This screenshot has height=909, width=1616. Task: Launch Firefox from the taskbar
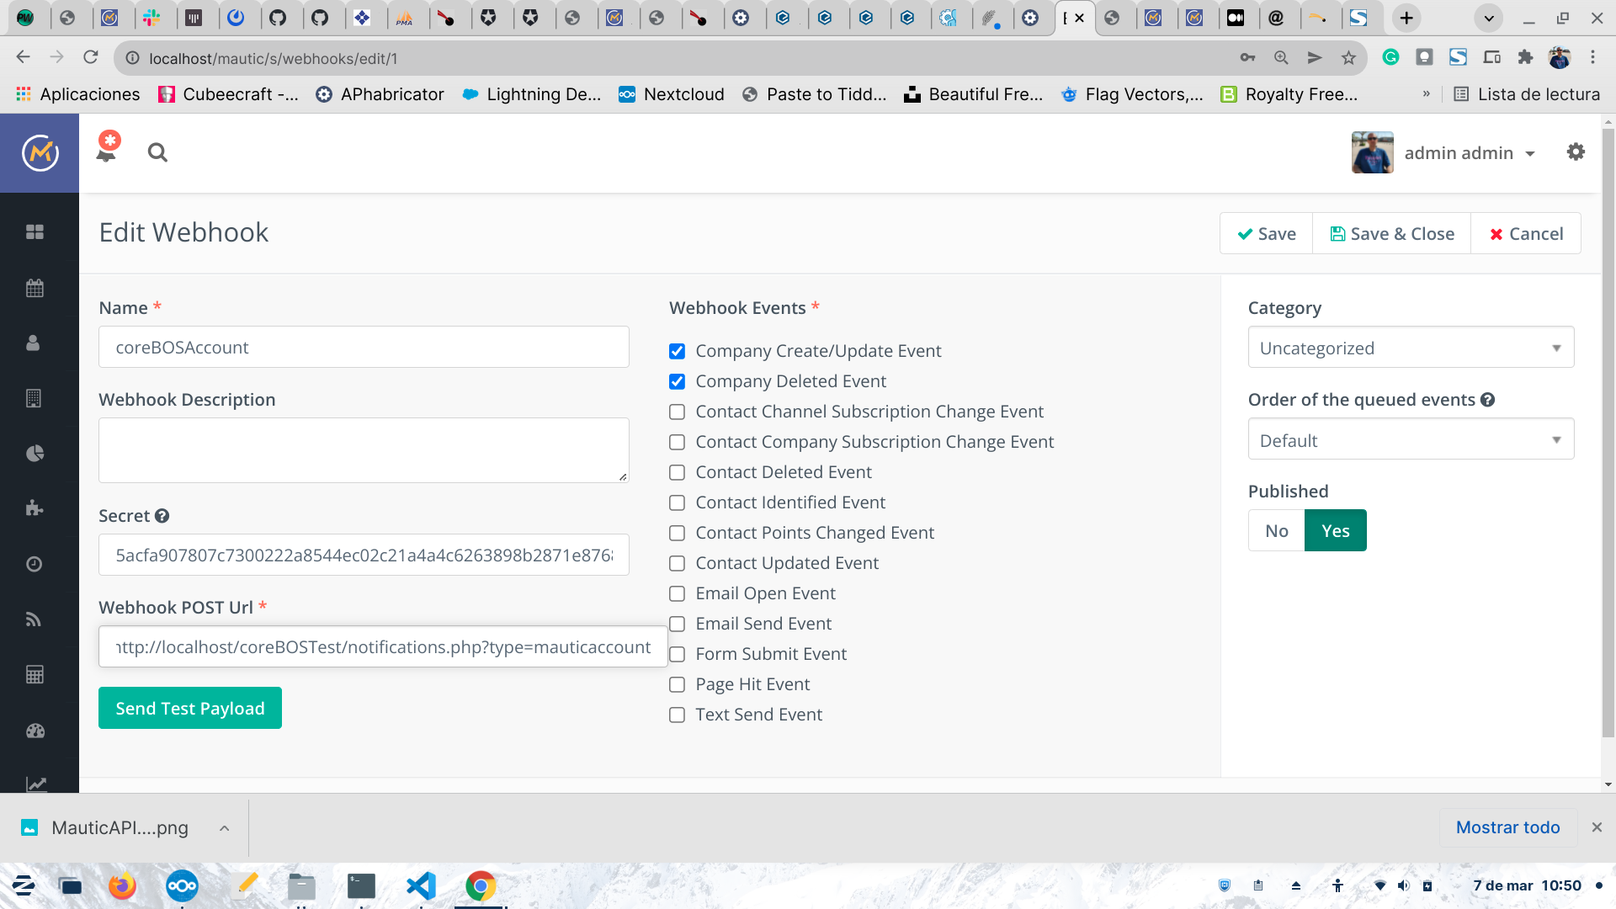(x=122, y=885)
